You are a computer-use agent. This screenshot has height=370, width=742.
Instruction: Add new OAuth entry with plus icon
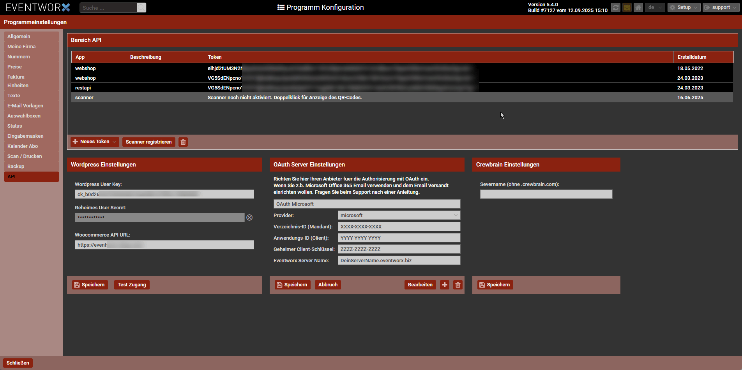click(x=445, y=285)
